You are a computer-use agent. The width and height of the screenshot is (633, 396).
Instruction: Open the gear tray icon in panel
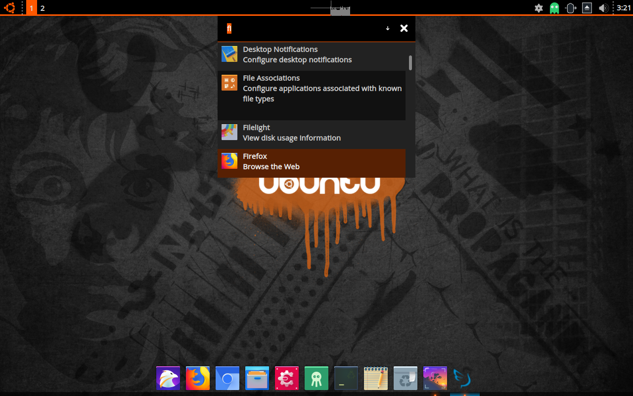[x=539, y=8]
